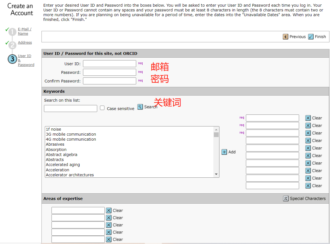Clear the seventh keyword field

(x=308, y=163)
